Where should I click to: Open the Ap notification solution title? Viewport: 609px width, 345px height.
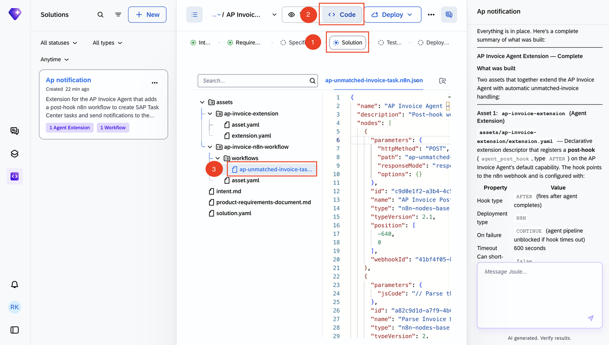click(x=69, y=80)
